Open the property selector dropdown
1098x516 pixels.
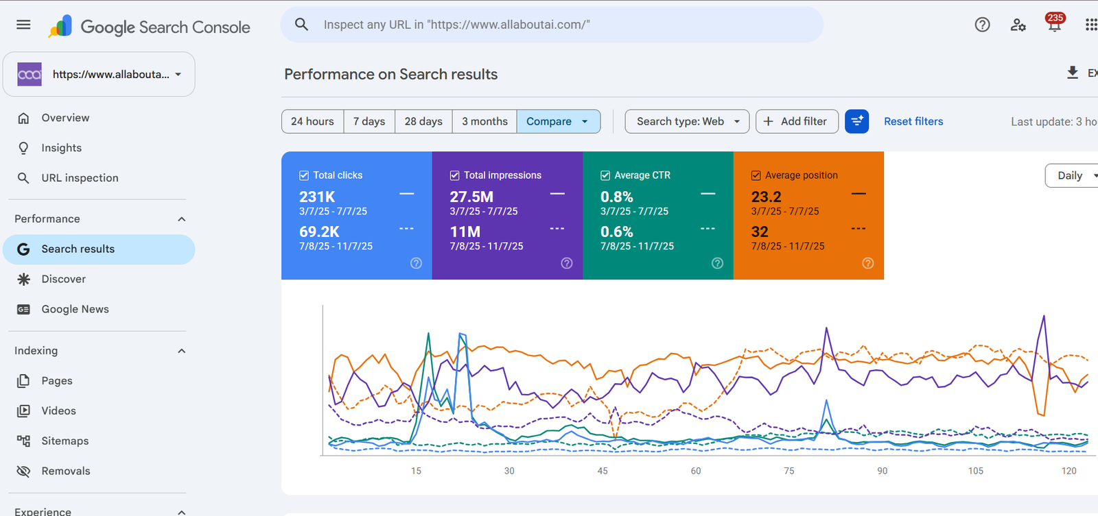[99, 74]
